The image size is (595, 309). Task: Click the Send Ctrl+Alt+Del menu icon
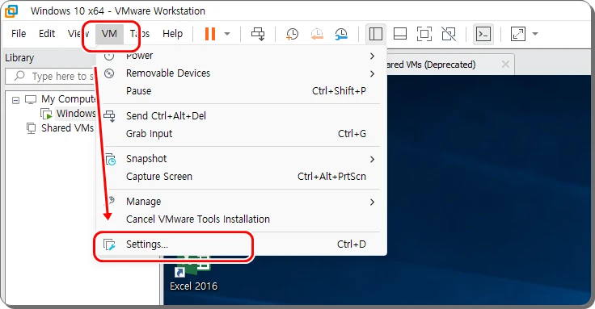pyautogui.click(x=109, y=116)
